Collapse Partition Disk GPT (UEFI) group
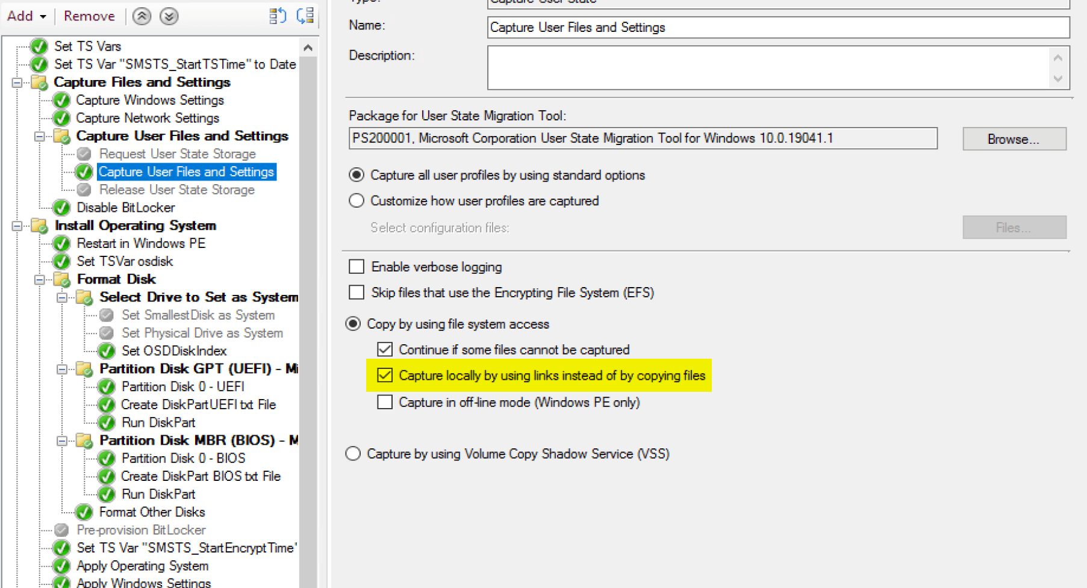This screenshot has height=588, width=1087. (x=61, y=369)
